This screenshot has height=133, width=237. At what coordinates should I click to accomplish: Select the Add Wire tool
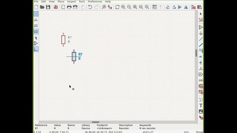click(201, 39)
